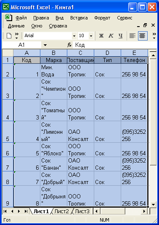The width and height of the screenshot is (159, 225).
Task: Switch to sheet tab Лист2
Action: (62, 211)
